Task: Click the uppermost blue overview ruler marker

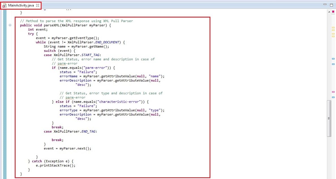Action: point(333,59)
